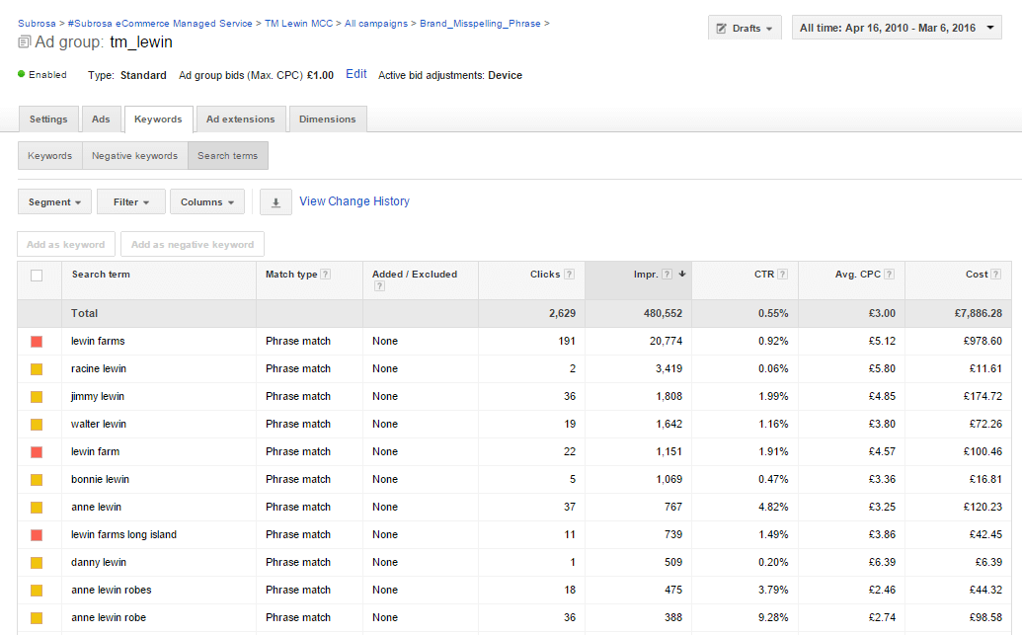
Task: Click the yellow swatch beside danny lewin
Action: [37, 563]
